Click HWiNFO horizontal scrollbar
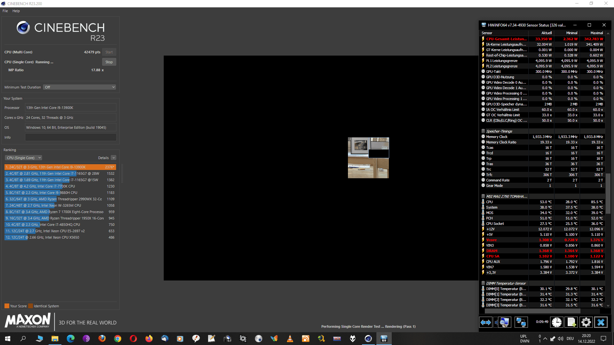Viewport: 614px width, 345px height. tap(532, 311)
